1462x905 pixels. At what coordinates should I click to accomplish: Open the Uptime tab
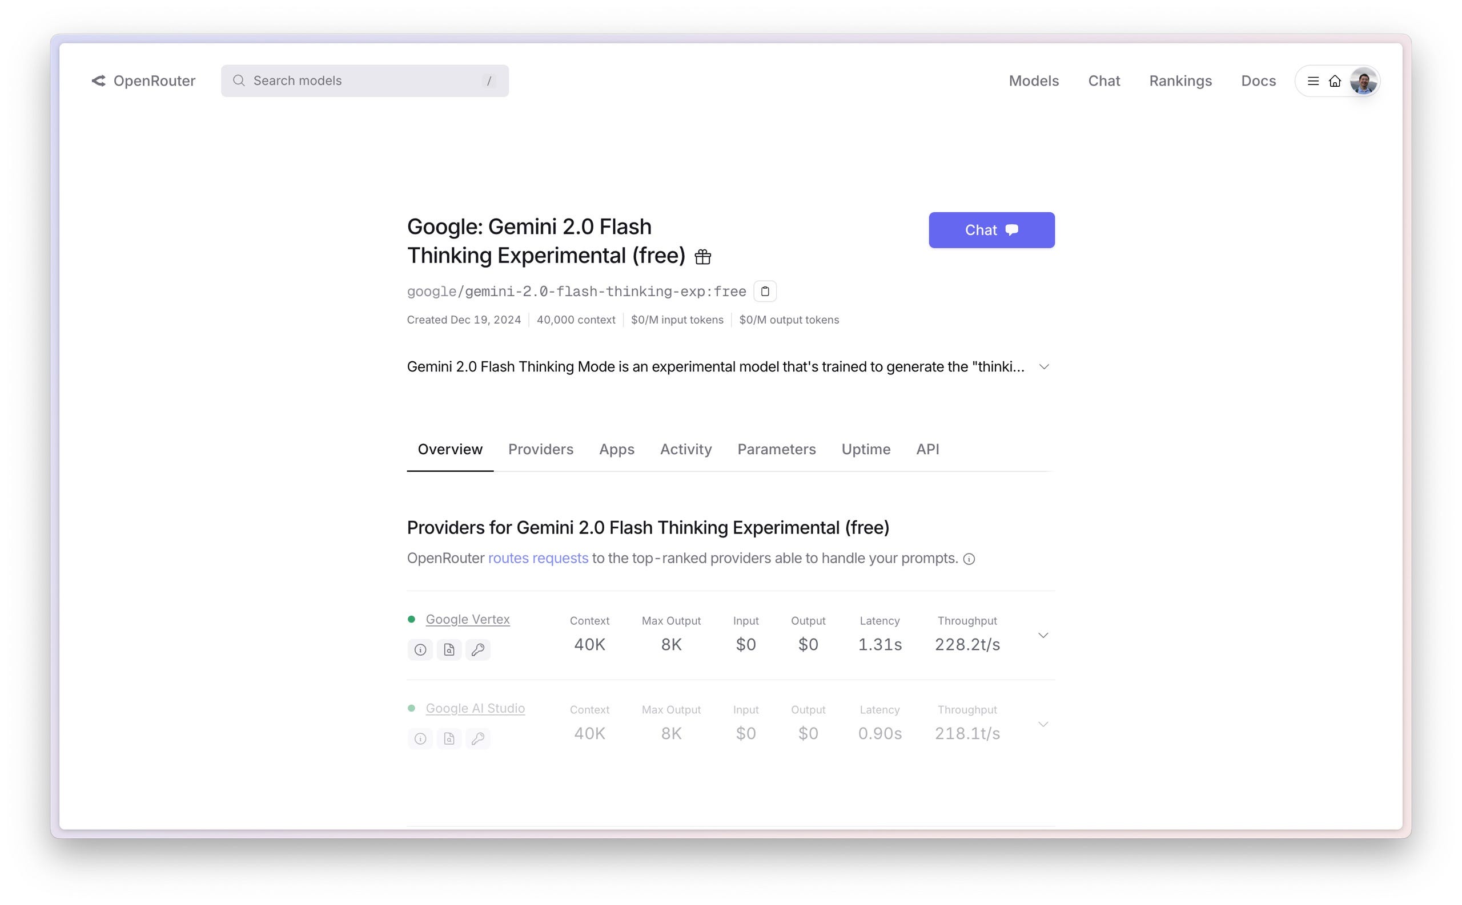tap(865, 449)
